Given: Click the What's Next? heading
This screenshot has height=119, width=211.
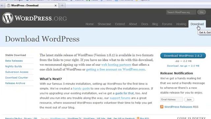Looking at the screenshot, I should pyautogui.click(x=50, y=79).
